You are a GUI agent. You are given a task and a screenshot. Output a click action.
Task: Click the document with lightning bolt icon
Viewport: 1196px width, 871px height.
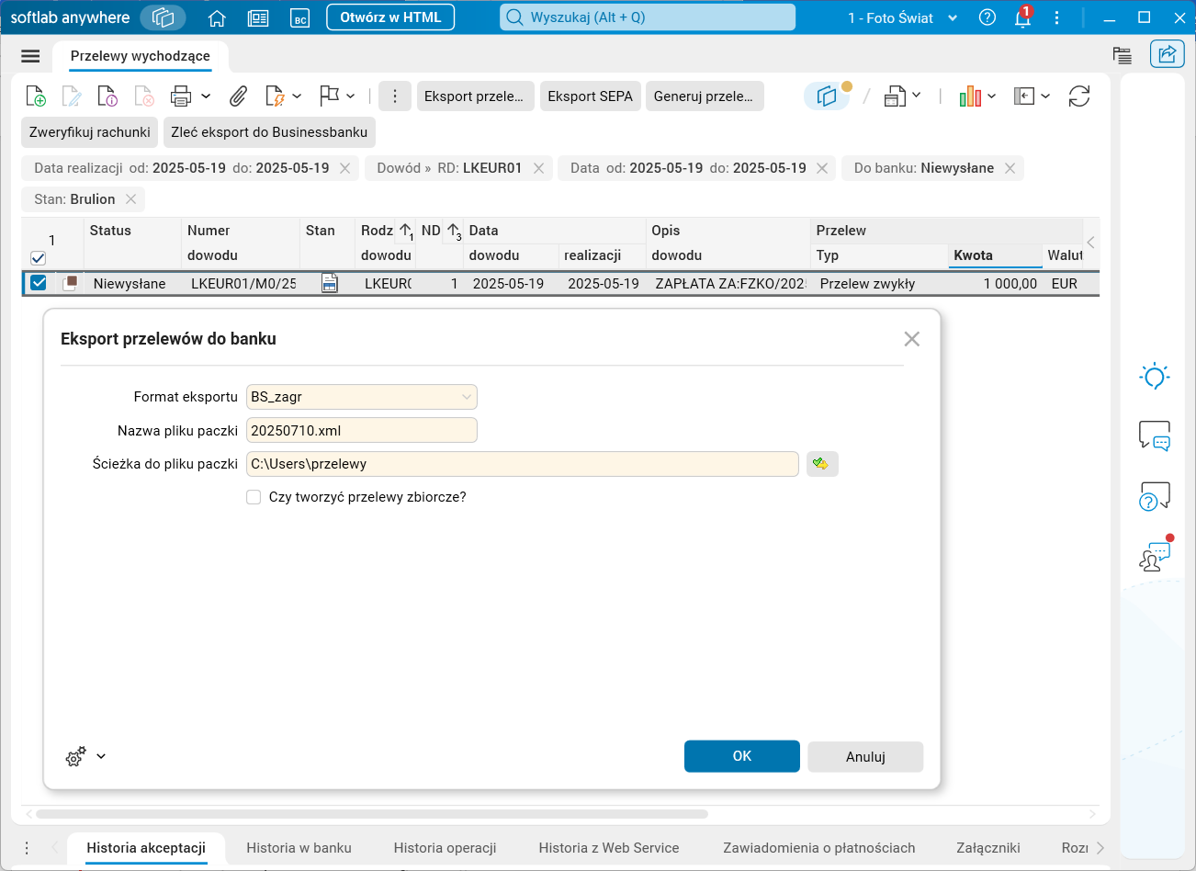[x=275, y=96]
